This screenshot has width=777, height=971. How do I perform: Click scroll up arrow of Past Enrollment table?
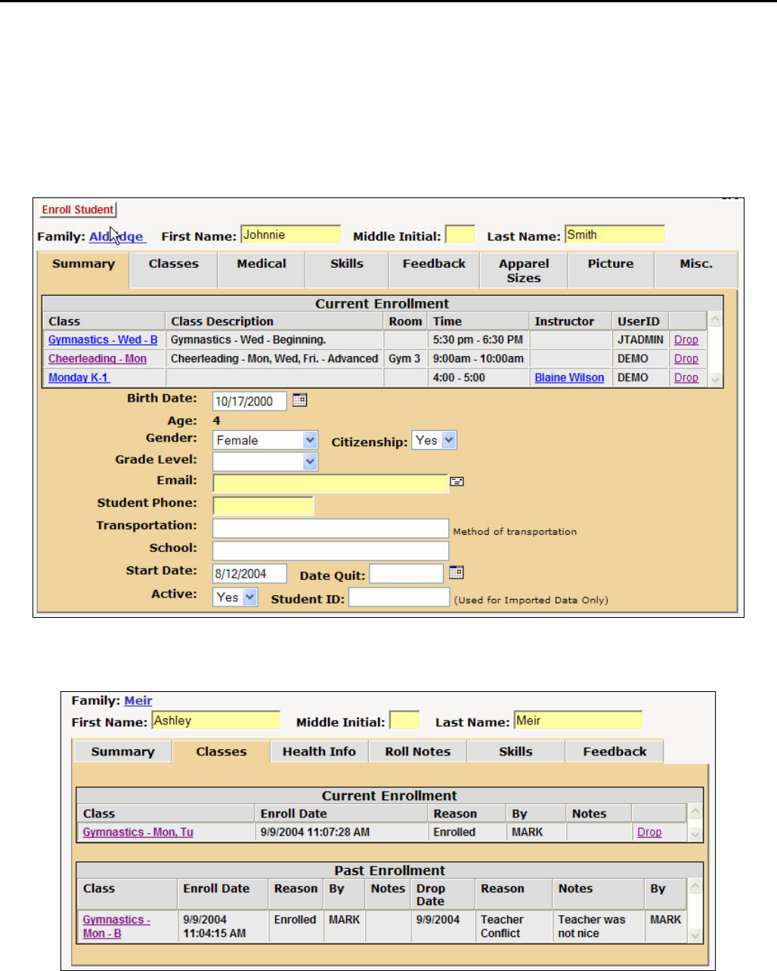(695, 886)
